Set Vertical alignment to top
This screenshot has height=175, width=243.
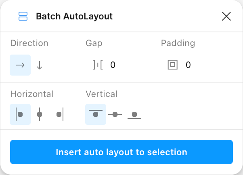pos(96,114)
